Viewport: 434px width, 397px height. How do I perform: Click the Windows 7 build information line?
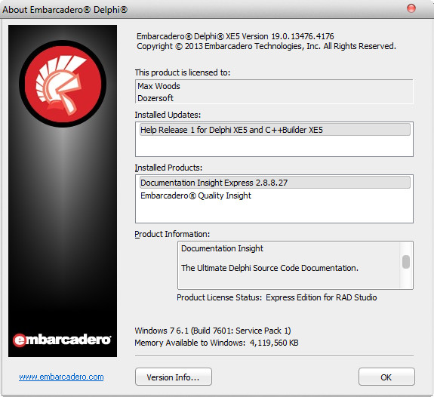click(213, 331)
